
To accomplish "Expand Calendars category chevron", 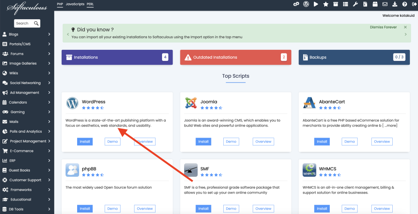I will pos(49,102).
